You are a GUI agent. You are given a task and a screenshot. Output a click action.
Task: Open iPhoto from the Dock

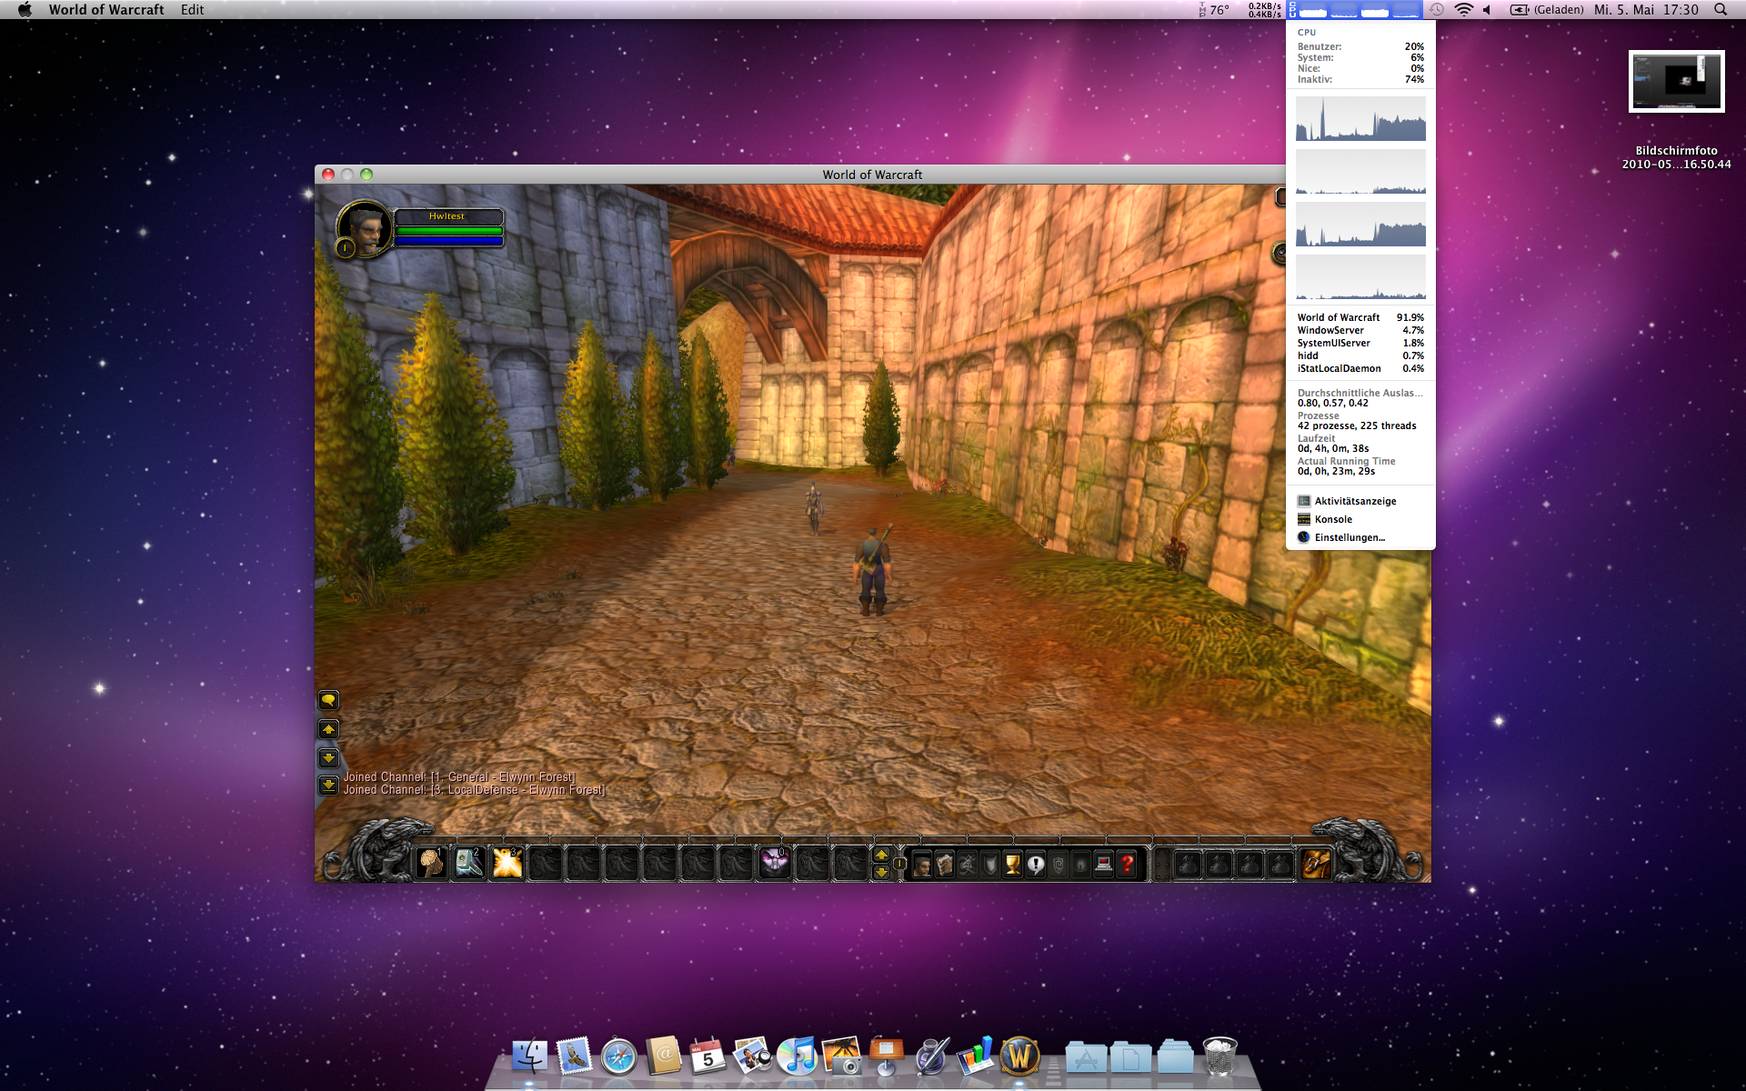tap(841, 1056)
